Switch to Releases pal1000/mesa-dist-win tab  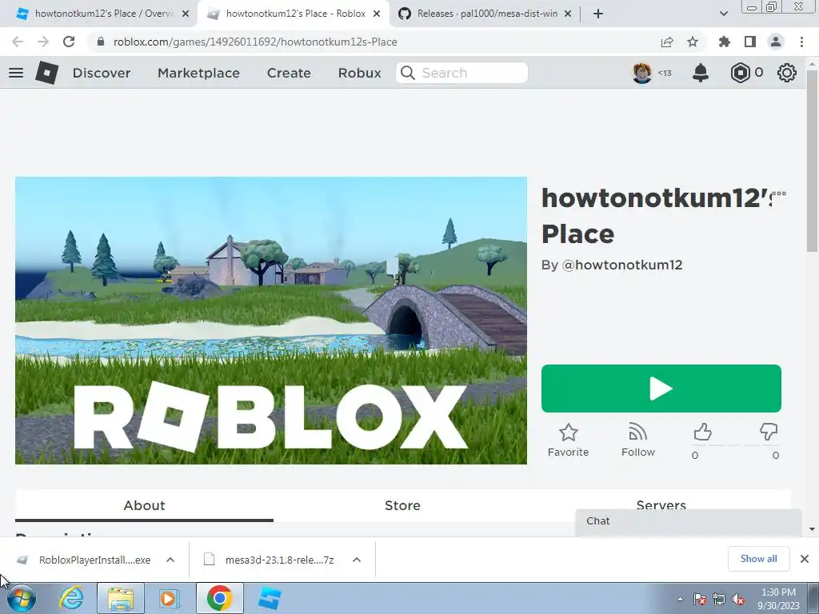click(x=485, y=14)
